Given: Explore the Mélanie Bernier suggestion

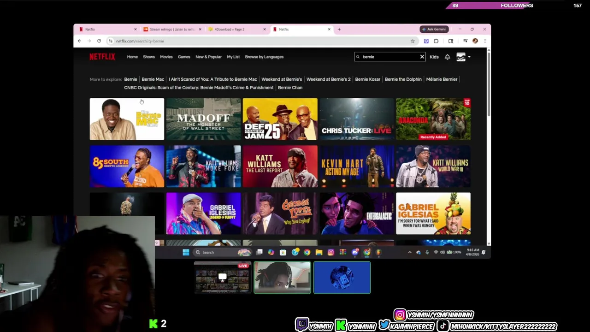Looking at the screenshot, I should tap(442, 79).
